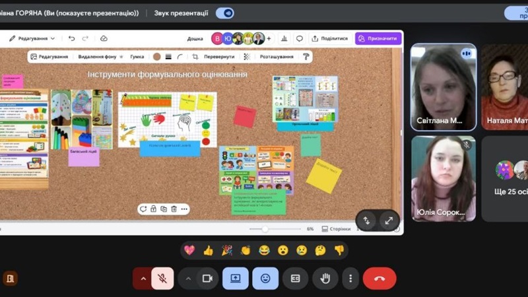Viewport: 528px width, 297px height.
Task: Open the analytics bar chart icon
Action: (284, 38)
